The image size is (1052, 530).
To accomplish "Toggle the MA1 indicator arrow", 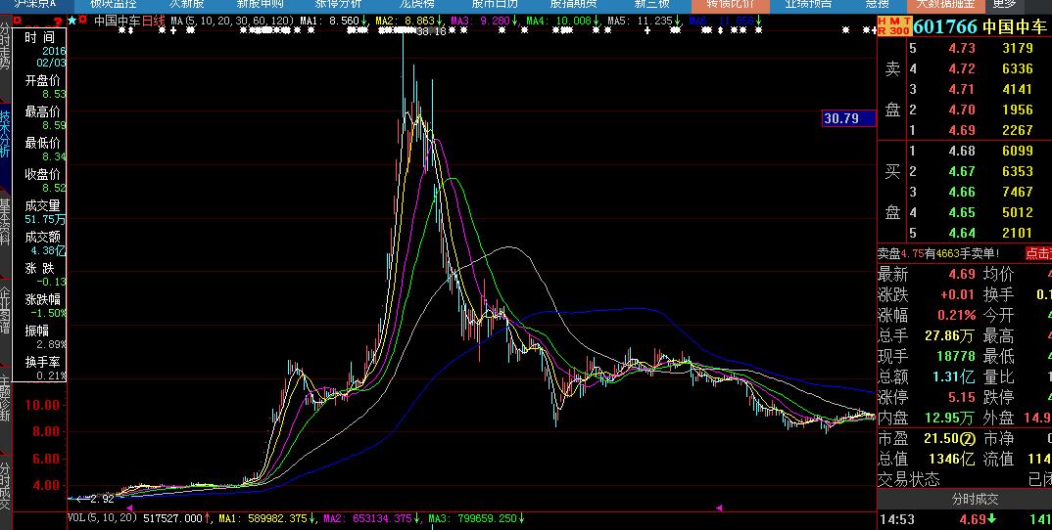I will pos(365,20).
